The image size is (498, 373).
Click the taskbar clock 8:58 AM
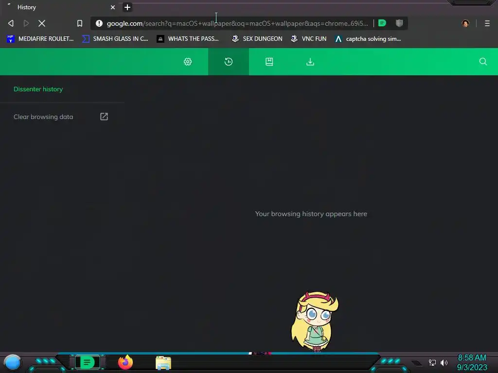coord(472,357)
